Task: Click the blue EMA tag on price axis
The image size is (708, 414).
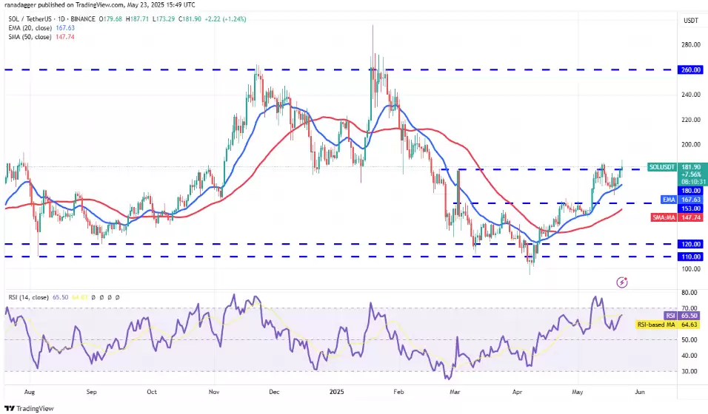Action: point(668,200)
